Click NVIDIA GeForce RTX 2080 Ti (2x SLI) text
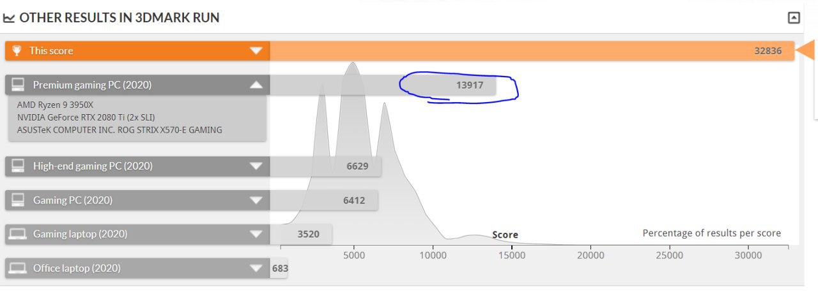 (86, 117)
